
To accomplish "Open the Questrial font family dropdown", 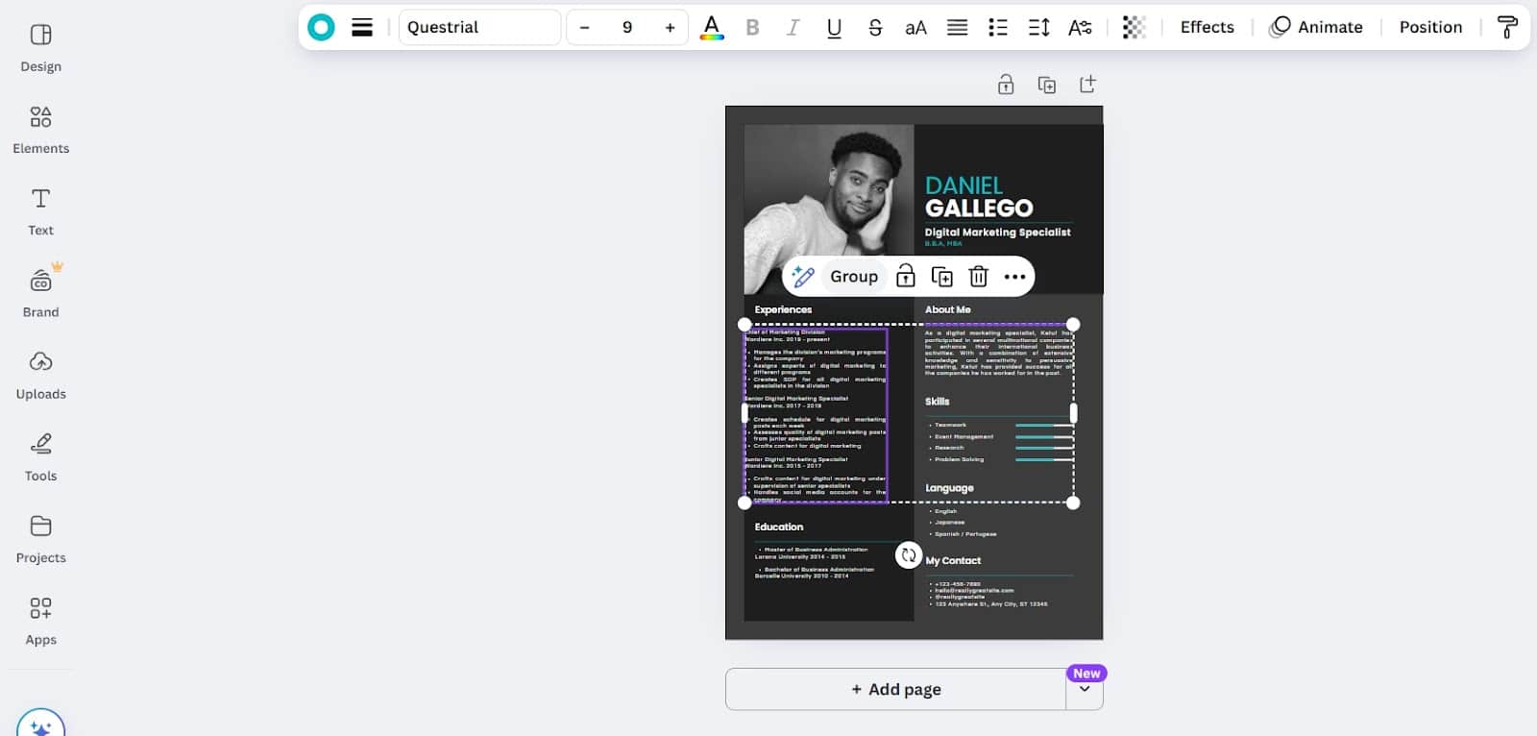I will (479, 27).
